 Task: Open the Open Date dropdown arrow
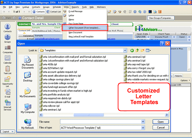pyautogui.click(x=148, y=37)
